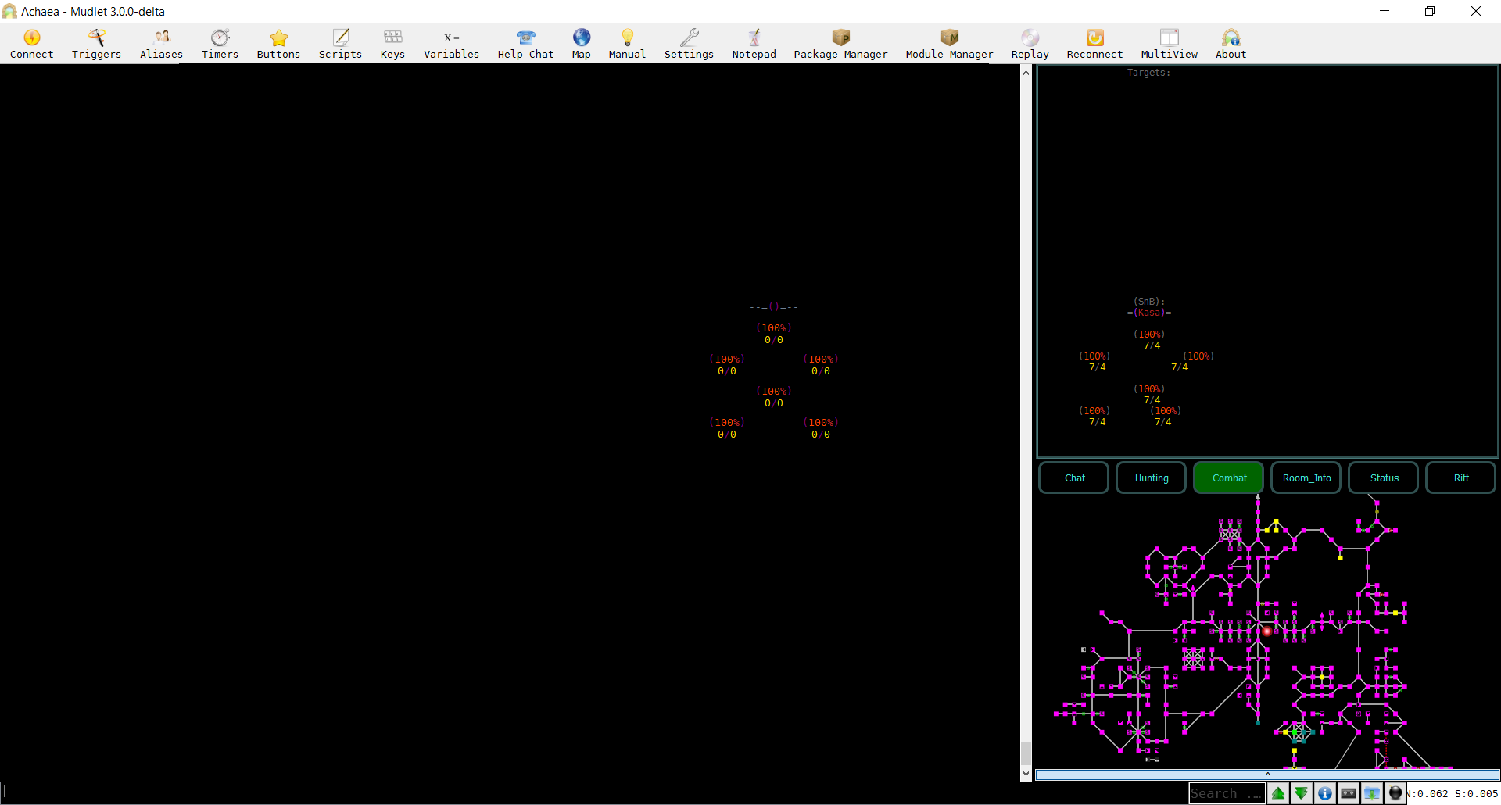Click the (Kasa) label in combat panel

tap(1149, 313)
